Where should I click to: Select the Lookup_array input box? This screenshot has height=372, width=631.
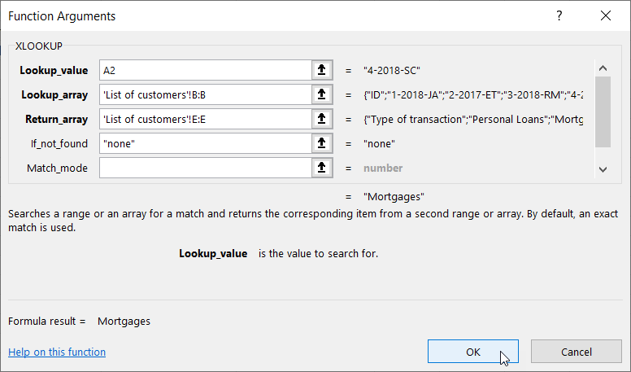[205, 94]
